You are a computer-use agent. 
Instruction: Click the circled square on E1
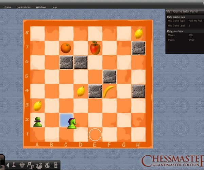[95, 135]
